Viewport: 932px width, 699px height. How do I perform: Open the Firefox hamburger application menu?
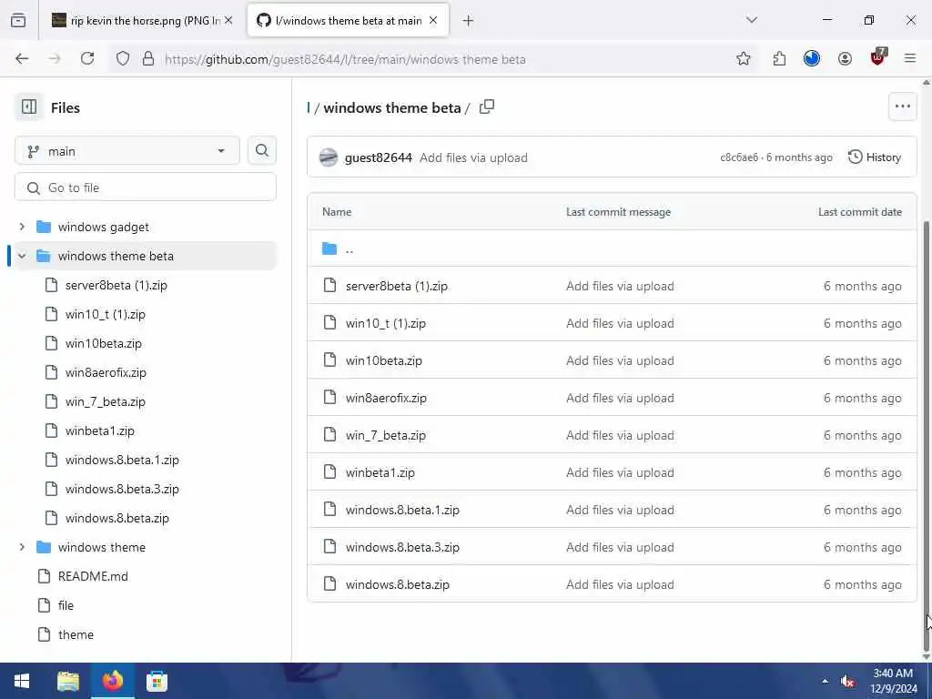click(x=910, y=59)
